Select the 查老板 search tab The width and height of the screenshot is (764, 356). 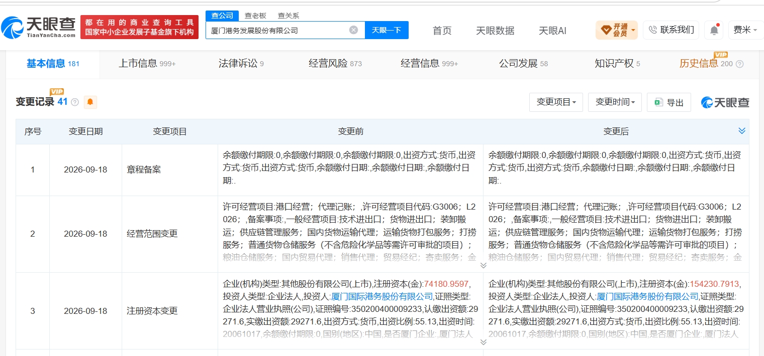pyautogui.click(x=255, y=16)
